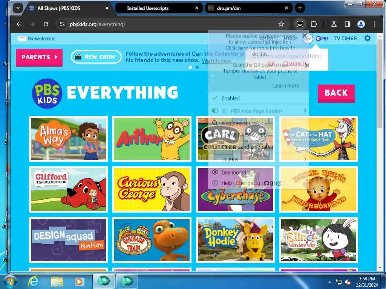Close the dro.pm/dm tab
The image size is (386, 289).
click(x=286, y=8)
